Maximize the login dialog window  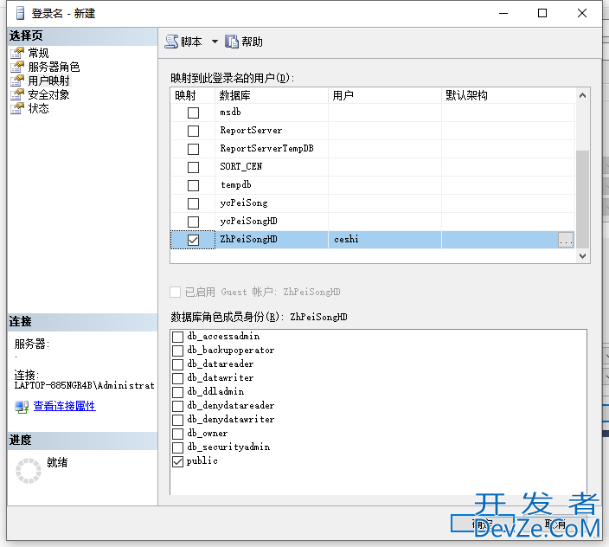[x=542, y=13]
